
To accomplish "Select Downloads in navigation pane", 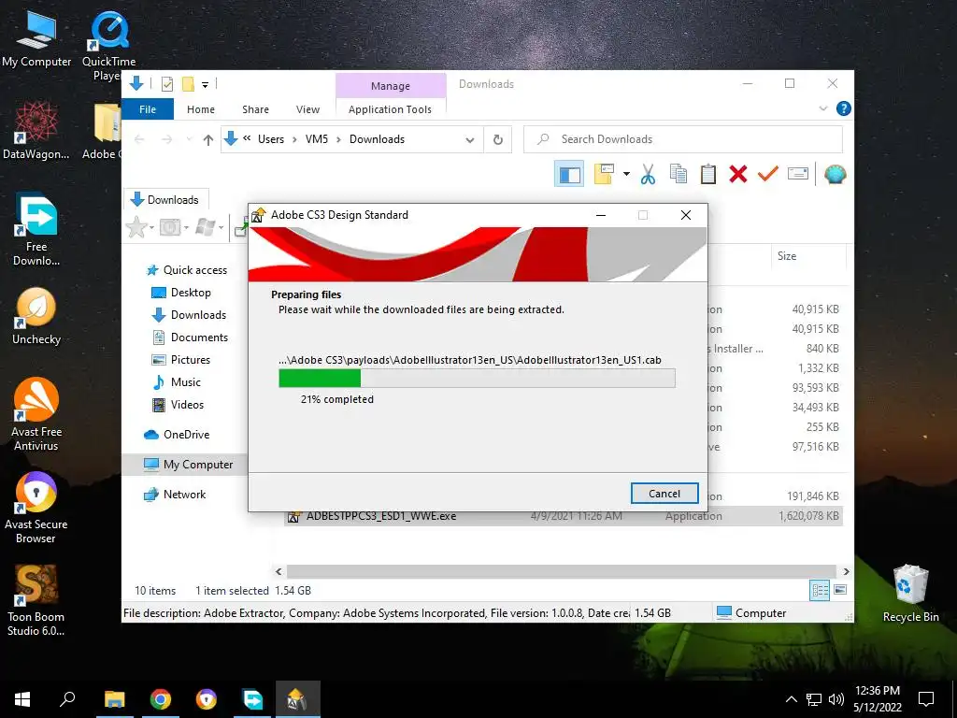I will click(198, 315).
